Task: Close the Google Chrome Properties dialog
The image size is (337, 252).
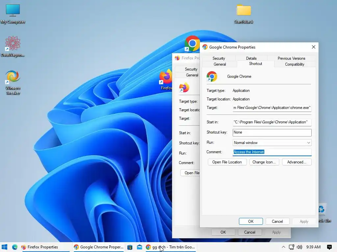Action: 314,47
